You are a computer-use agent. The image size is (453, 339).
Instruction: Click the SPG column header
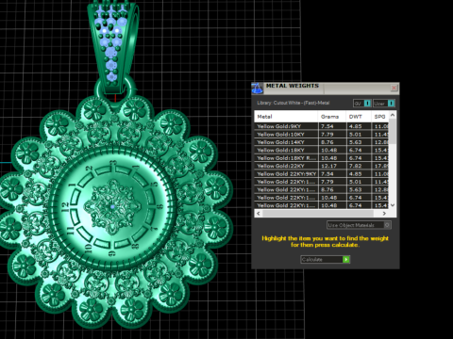pos(380,117)
